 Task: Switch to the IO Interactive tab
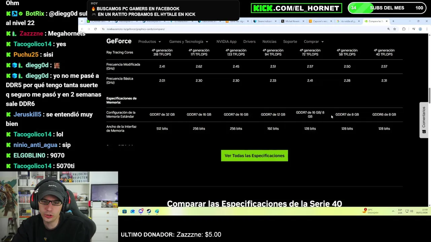click(x=182, y=21)
